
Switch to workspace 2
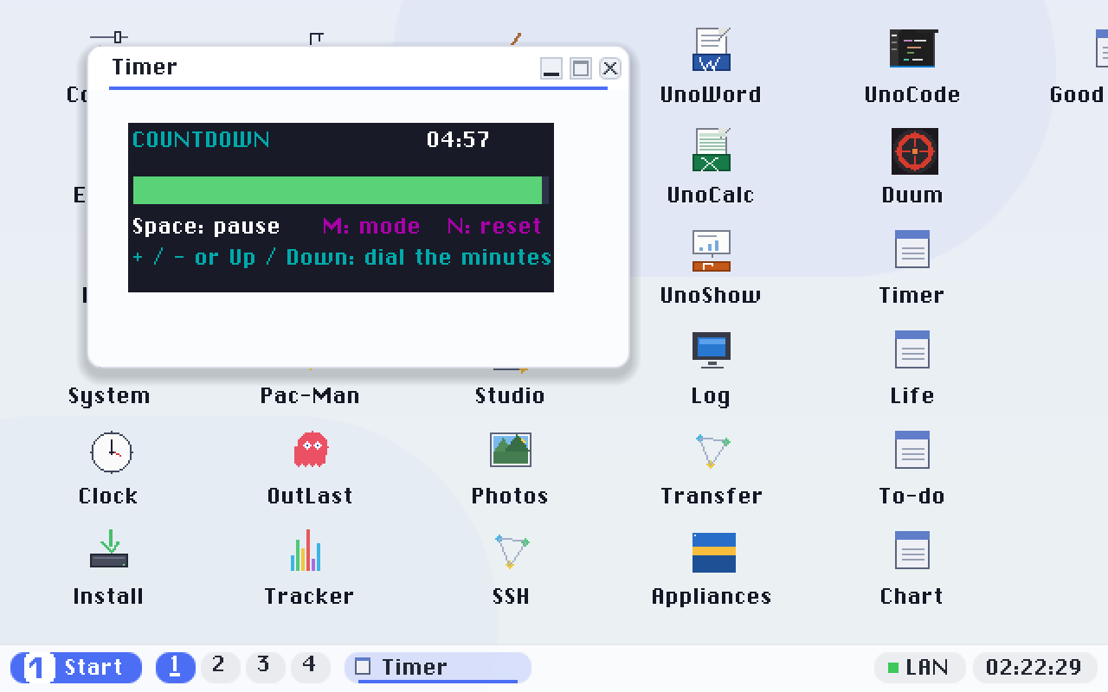[x=220, y=668]
